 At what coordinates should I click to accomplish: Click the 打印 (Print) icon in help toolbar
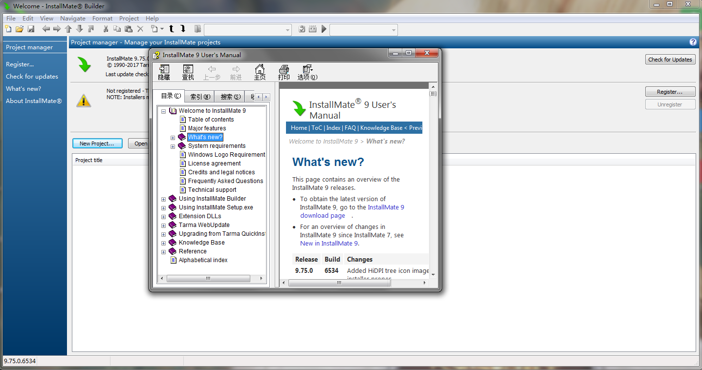pos(284,72)
